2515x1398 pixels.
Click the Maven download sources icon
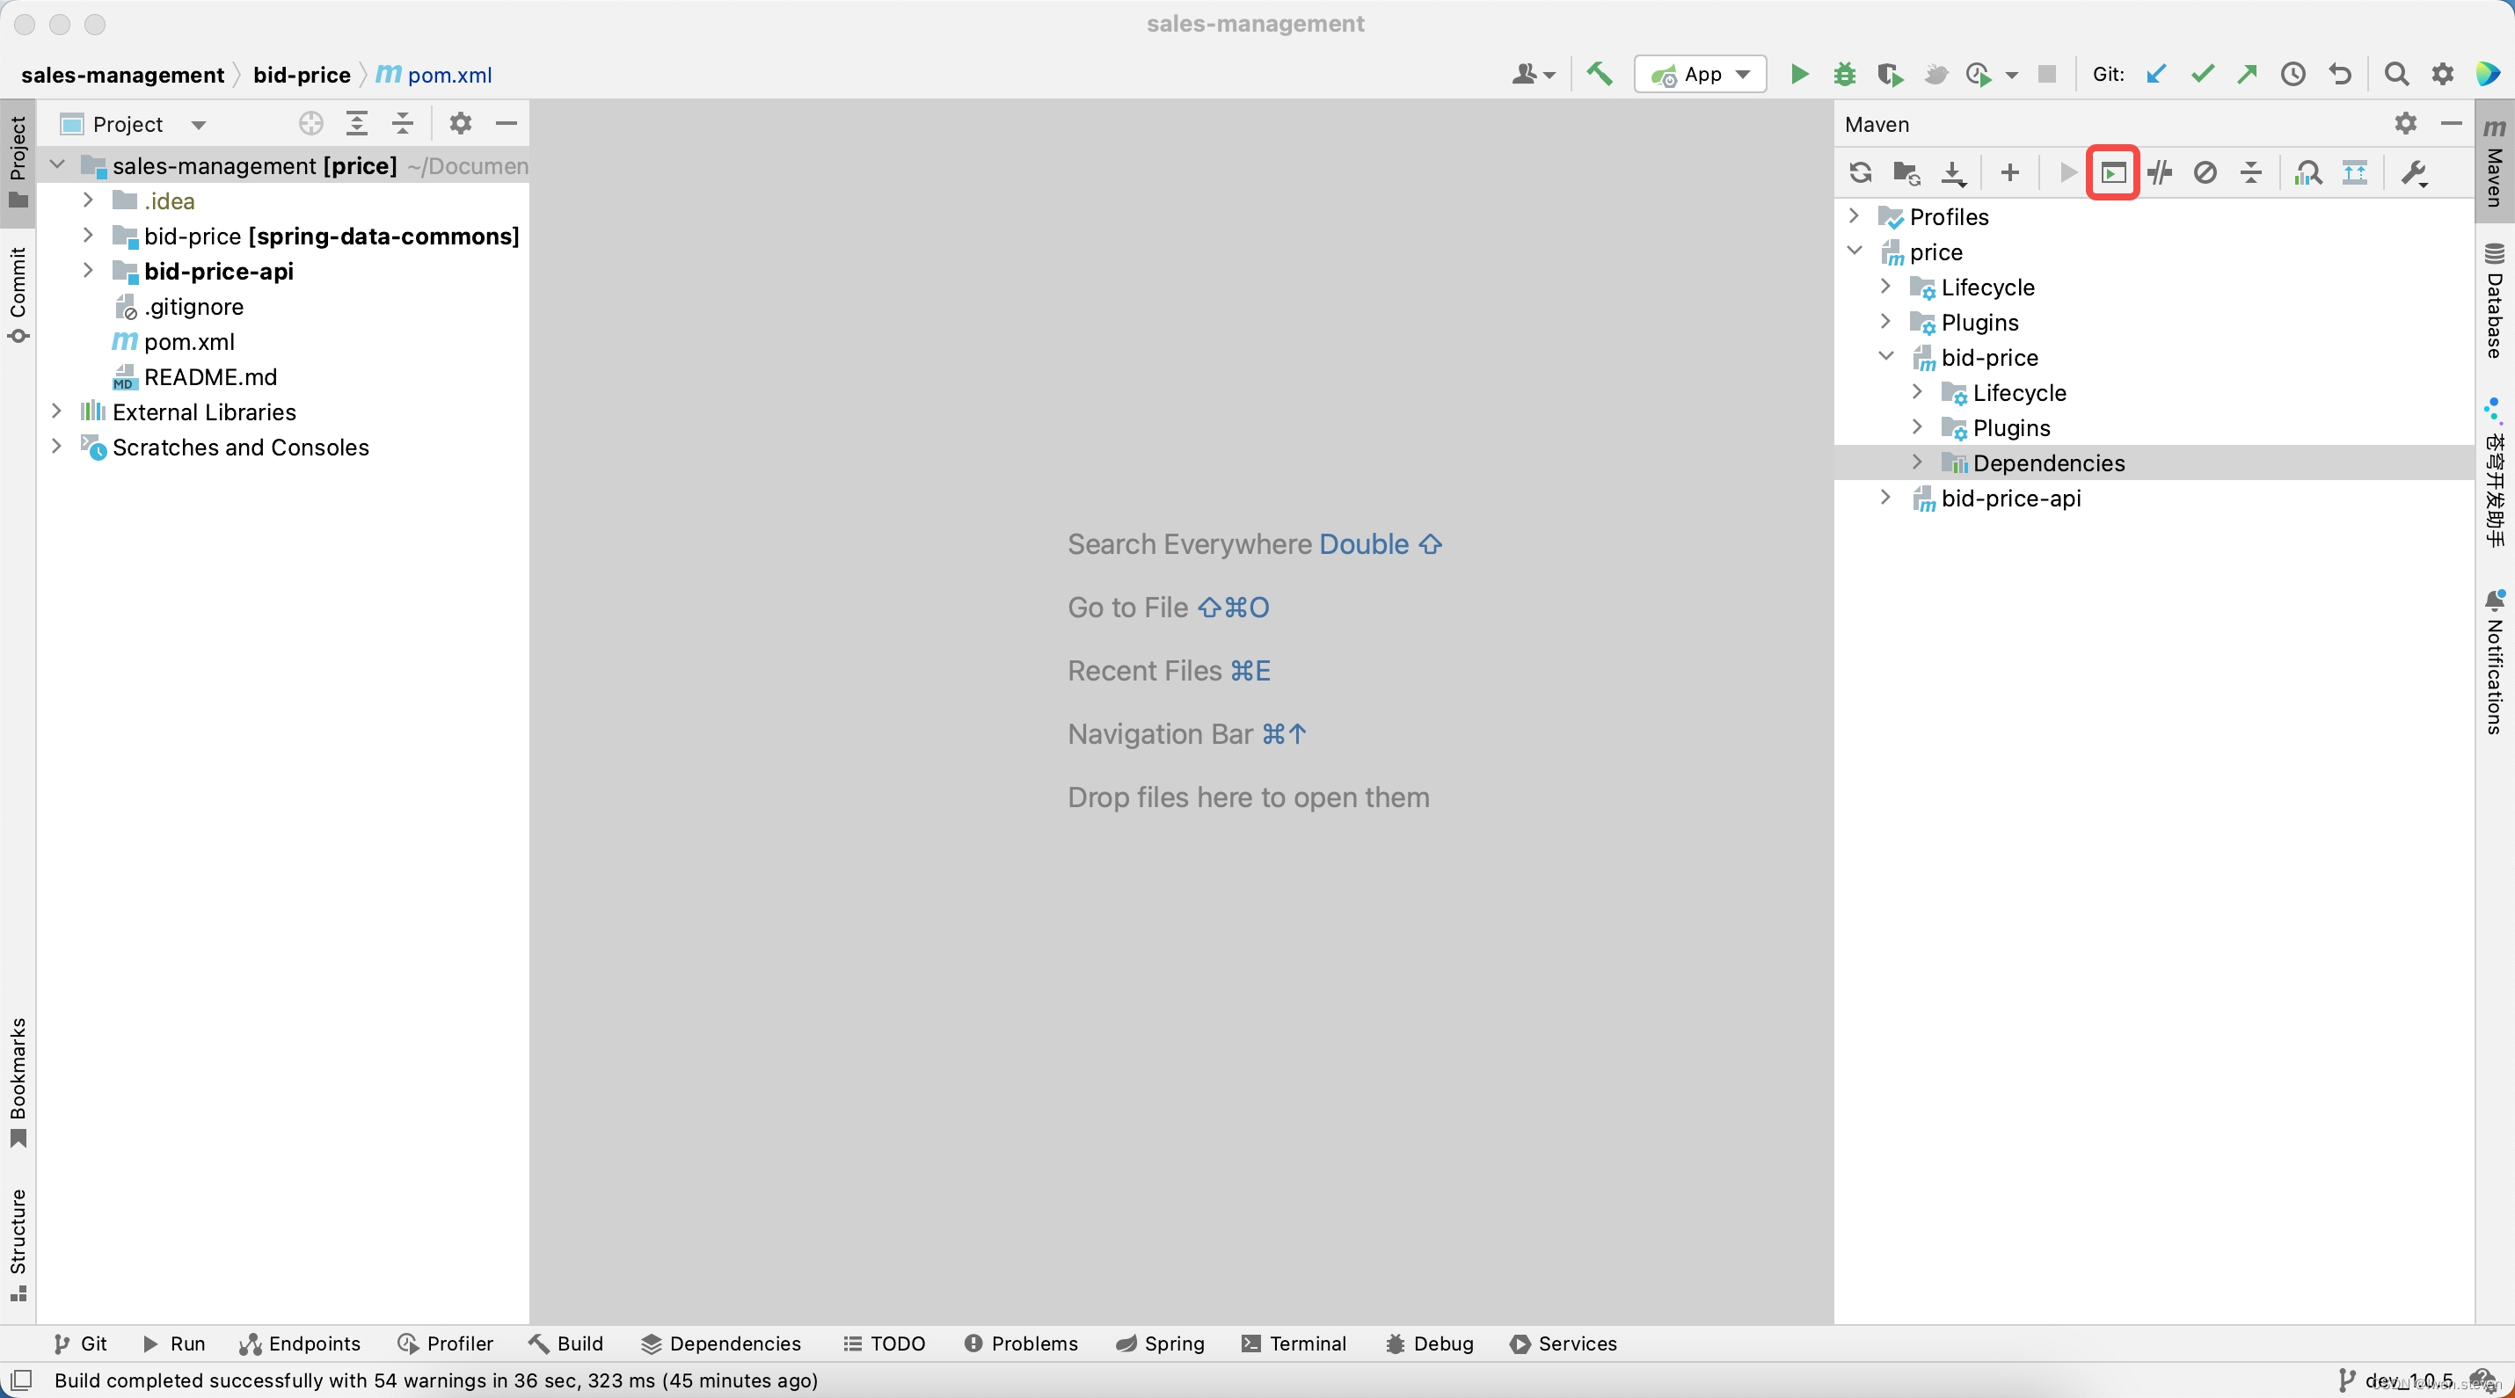tap(1954, 171)
